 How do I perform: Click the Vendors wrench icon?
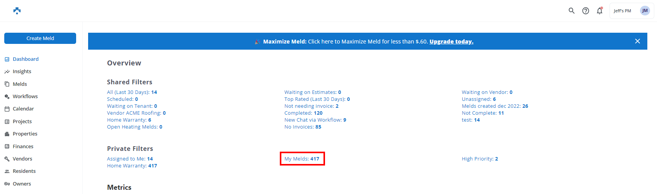(x=7, y=159)
